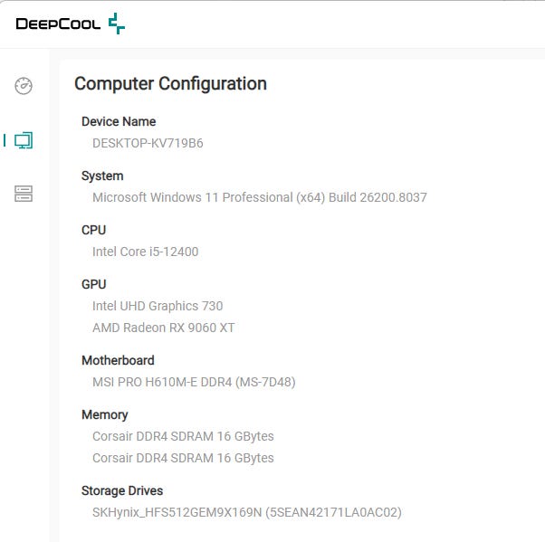Select the DESKTOP-KV719B6 device name value
The image size is (545, 542).
tap(148, 143)
